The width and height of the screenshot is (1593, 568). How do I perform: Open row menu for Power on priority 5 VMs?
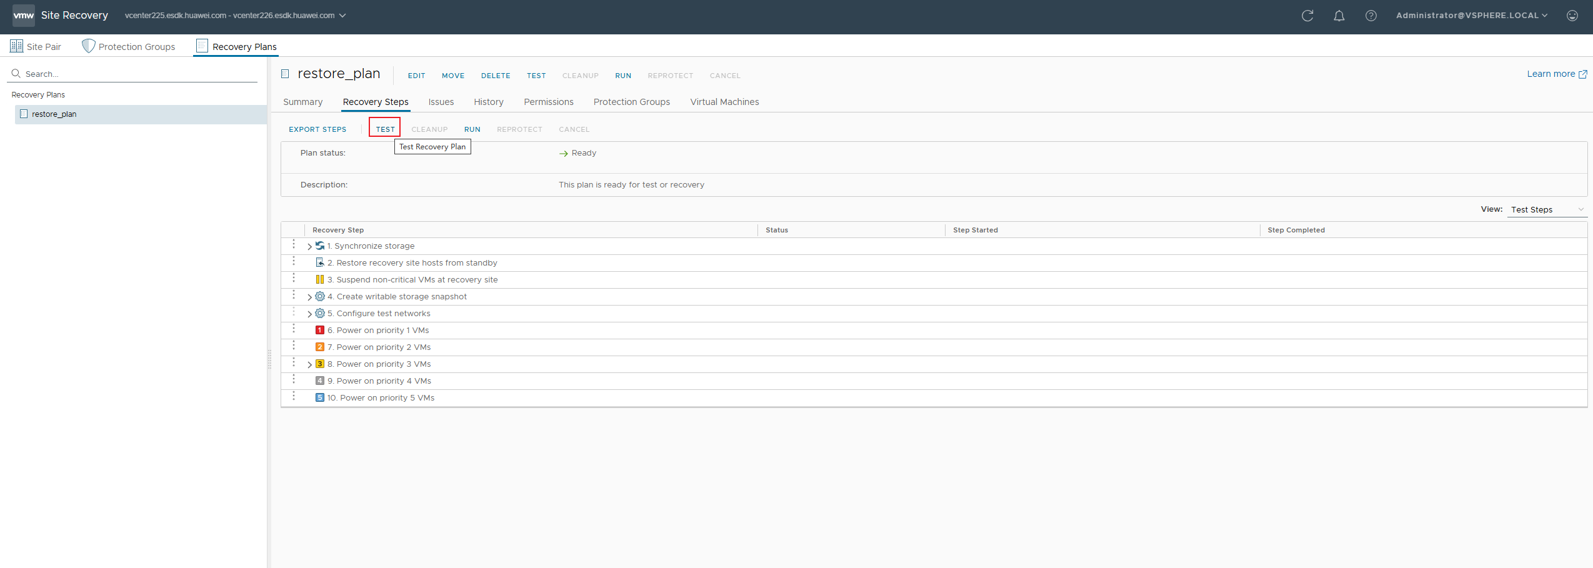point(294,396)
